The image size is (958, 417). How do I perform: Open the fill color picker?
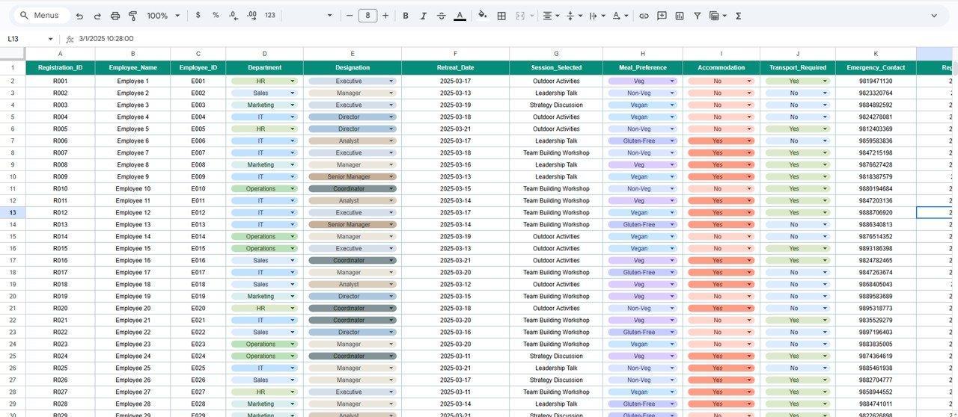click(482, 16)
